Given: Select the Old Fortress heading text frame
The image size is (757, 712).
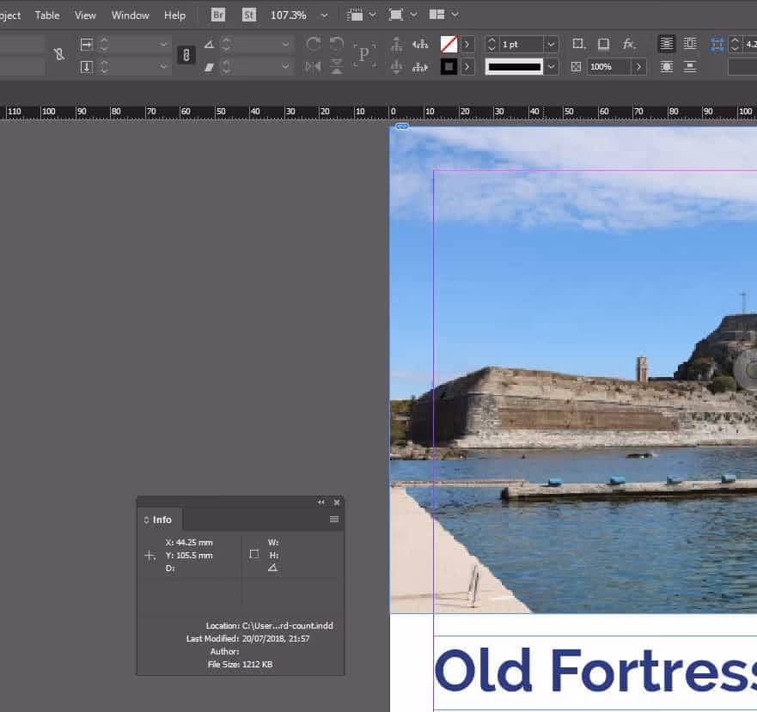Looking at the screenshot, I should pos(595,671).
